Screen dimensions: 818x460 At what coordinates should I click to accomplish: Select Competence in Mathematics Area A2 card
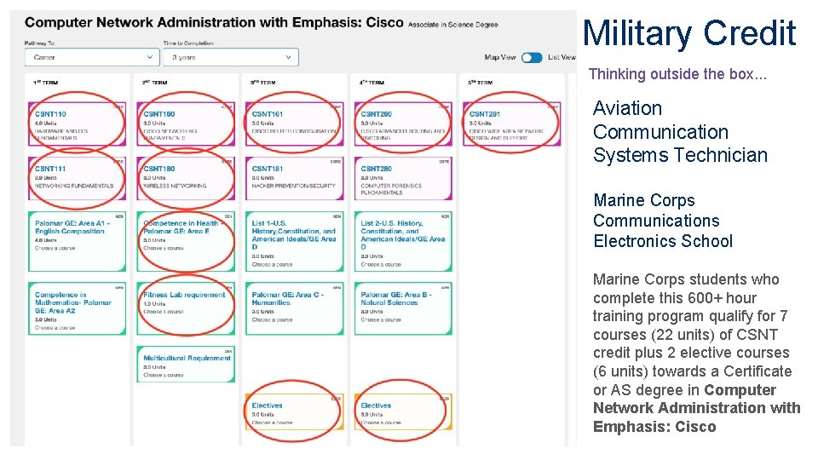78,308
